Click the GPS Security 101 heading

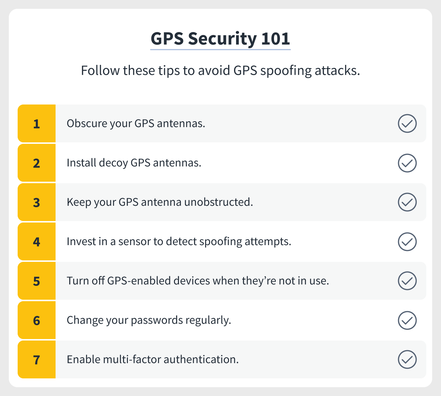[220, 39]
